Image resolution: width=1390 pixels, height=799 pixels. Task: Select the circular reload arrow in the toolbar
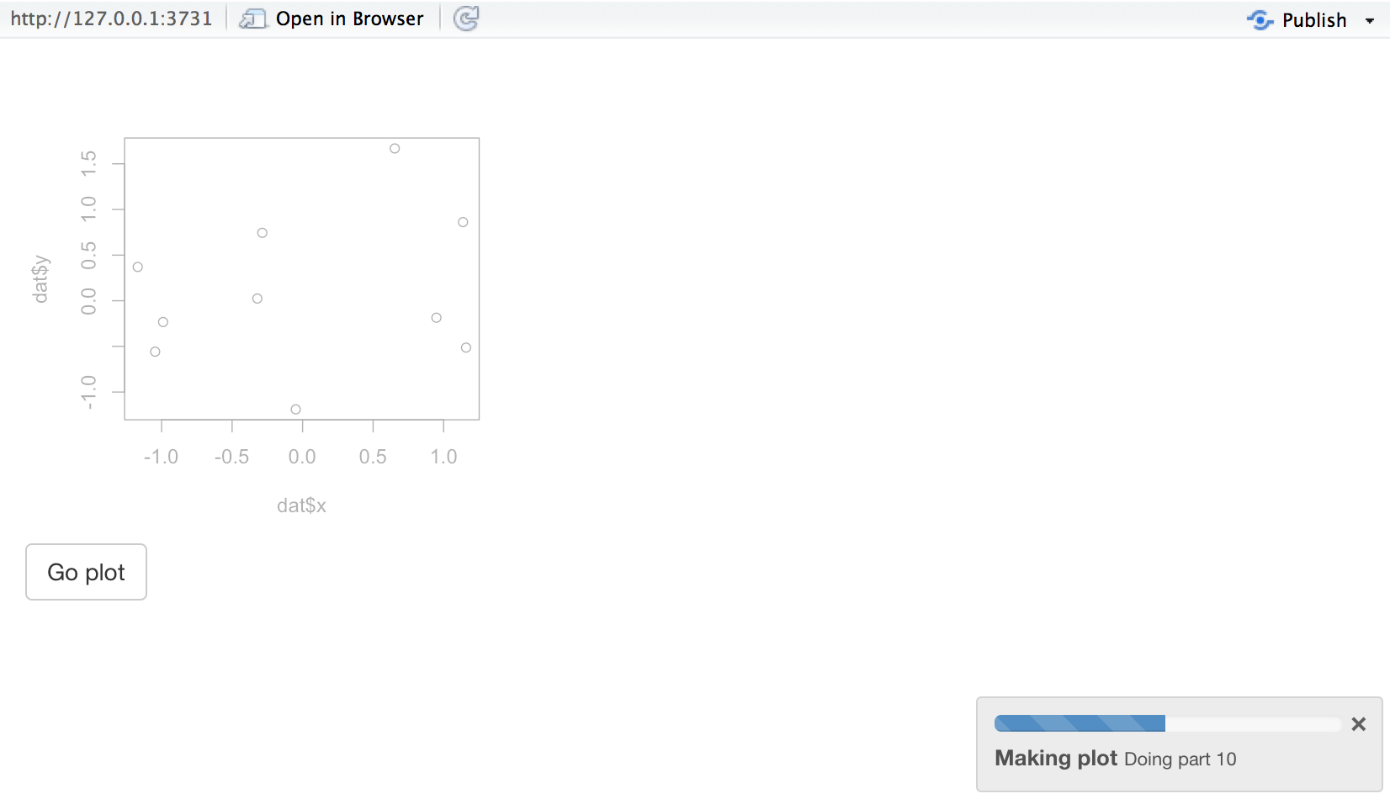[x=466, y=18]
